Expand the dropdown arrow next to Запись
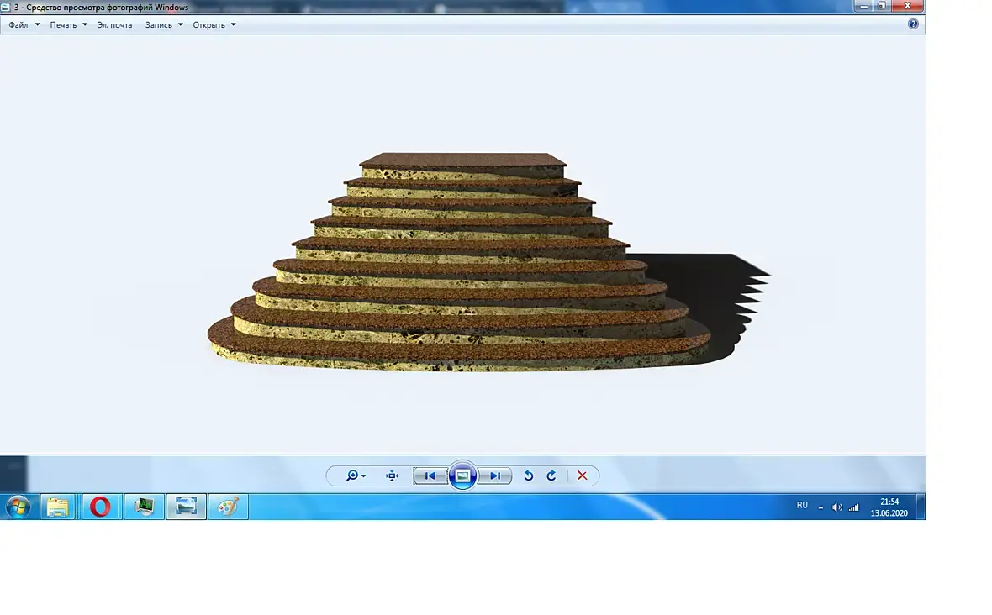This screenshot has height=615, width=992. 180,24
